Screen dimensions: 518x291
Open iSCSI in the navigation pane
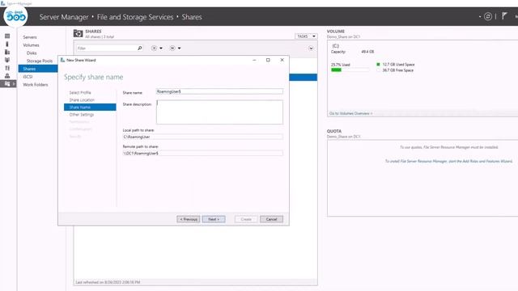pyautogui.click(x=28, y=77)
